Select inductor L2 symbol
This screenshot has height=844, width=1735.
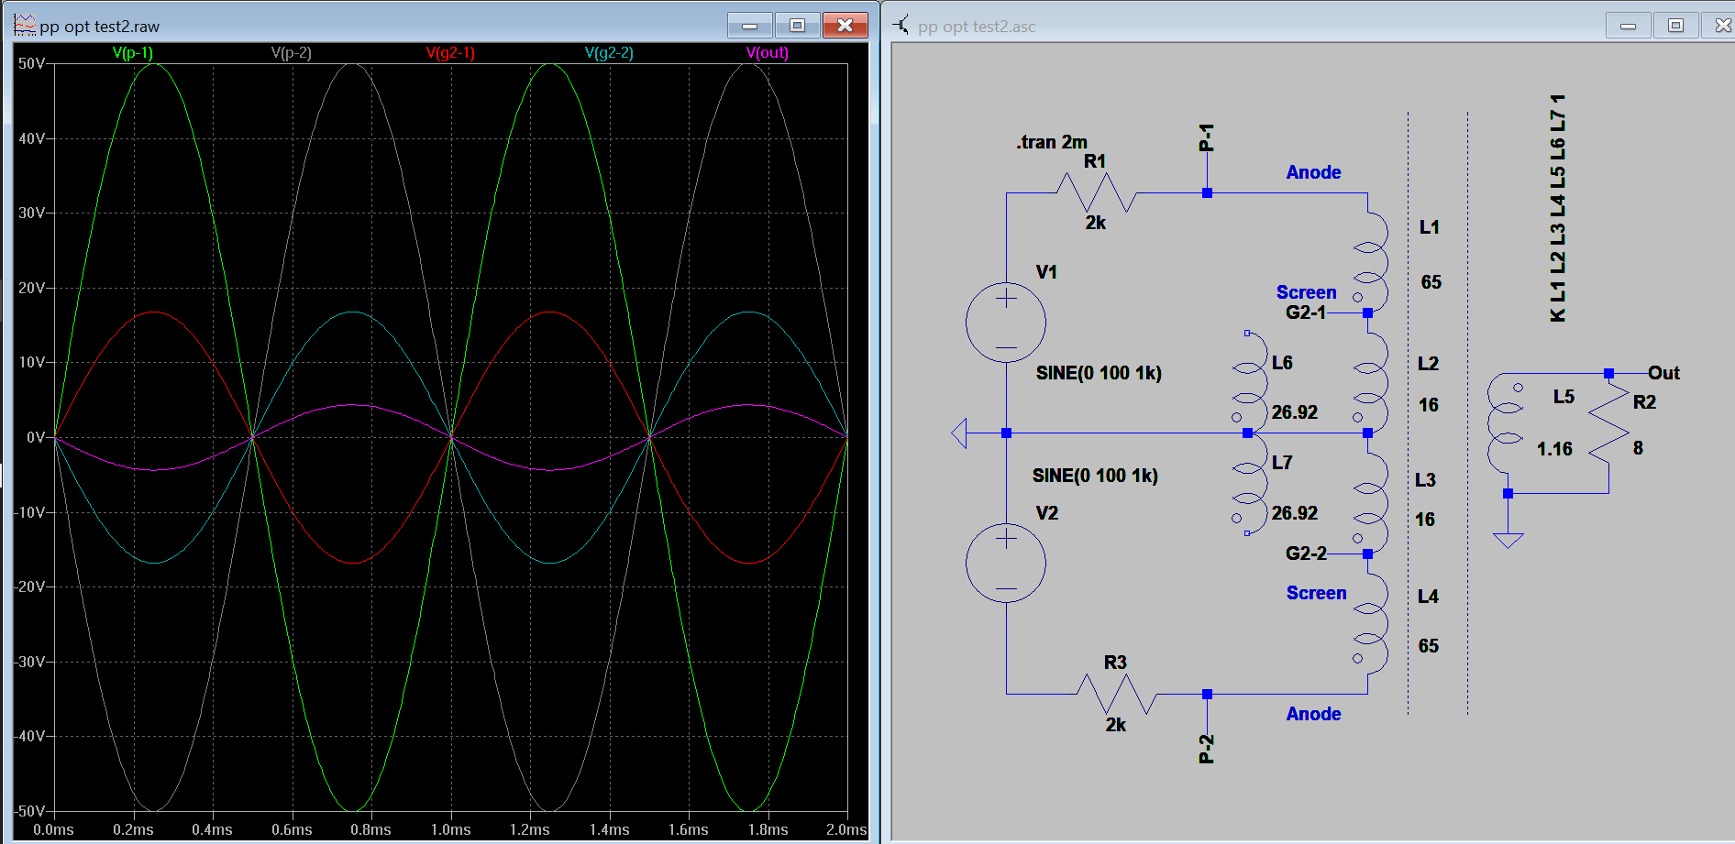click(x=1371, y=383)
